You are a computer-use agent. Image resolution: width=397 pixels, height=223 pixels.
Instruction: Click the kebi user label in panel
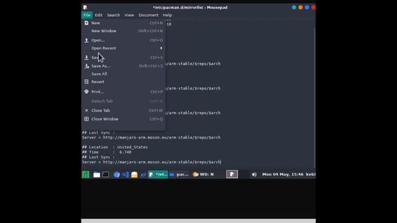(311, 174)
